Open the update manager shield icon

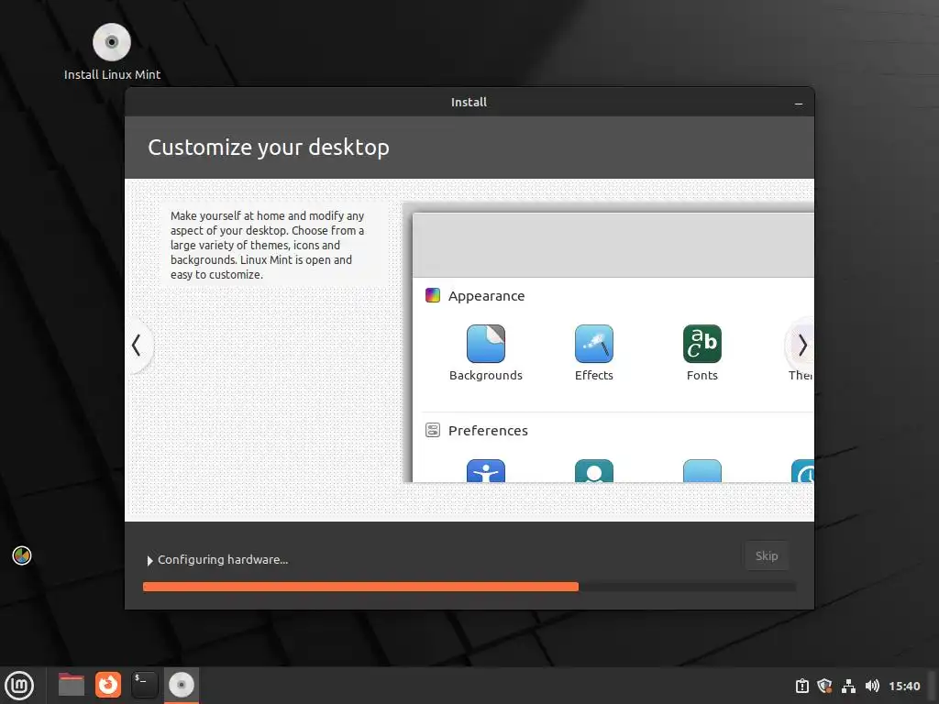point(824,686)
